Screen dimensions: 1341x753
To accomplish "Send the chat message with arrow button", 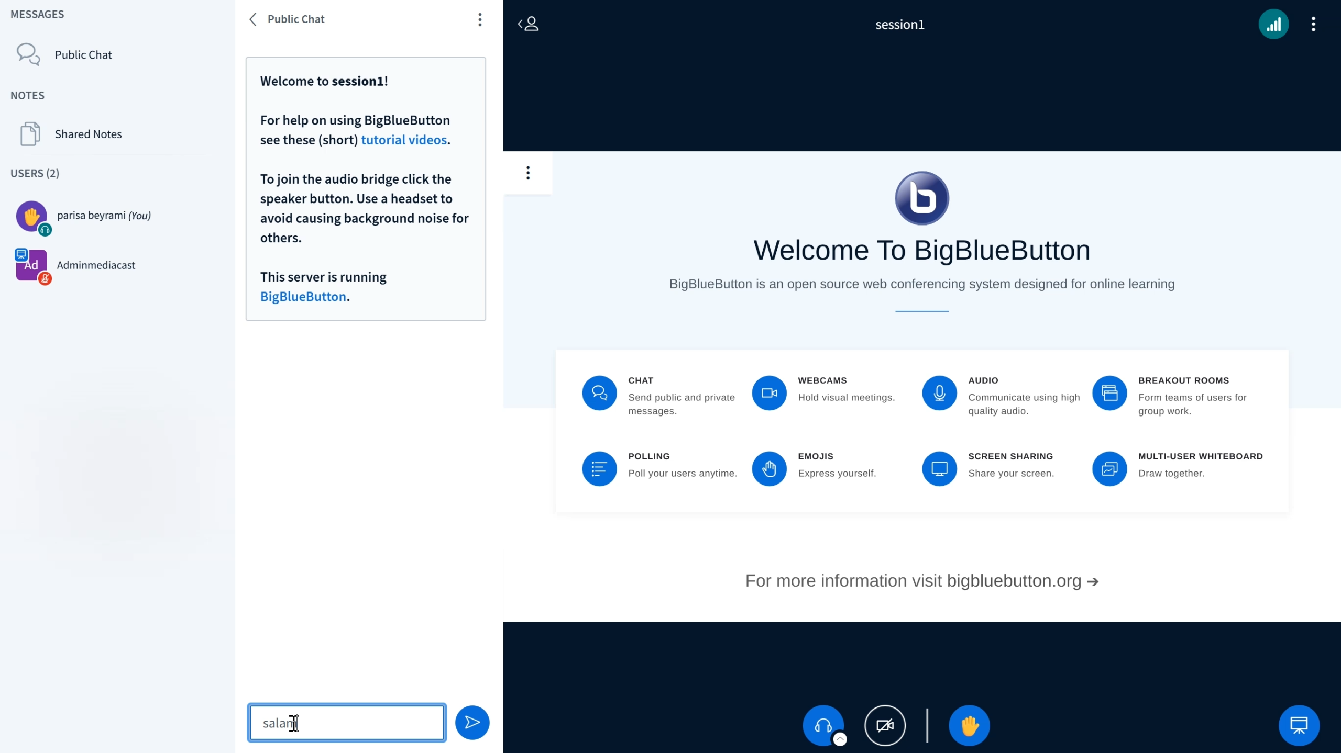I will [x=471, y=722].
